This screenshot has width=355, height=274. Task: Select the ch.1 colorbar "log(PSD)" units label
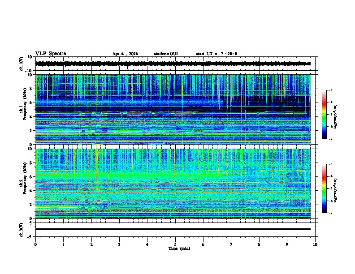(335, 116)
